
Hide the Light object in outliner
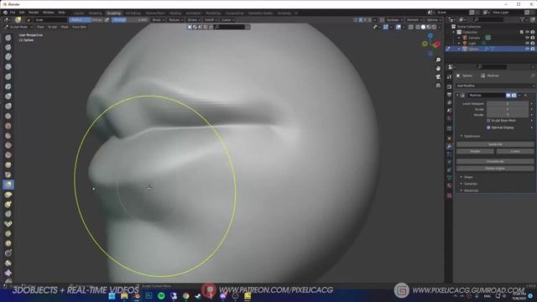[527, 43]
